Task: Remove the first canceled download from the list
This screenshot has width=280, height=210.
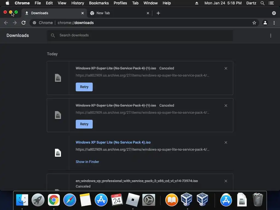Action: (226, 68)
